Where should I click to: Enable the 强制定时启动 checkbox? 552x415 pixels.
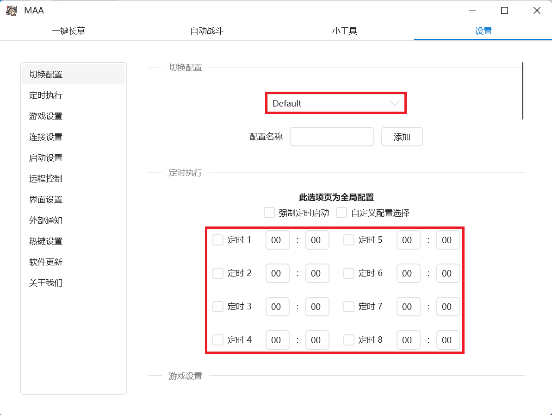(x=269, y=213)
